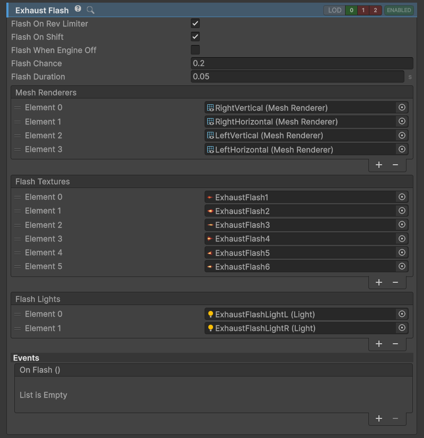
Task: Click the Exhaust Flash component title
Action: [42, 11]
